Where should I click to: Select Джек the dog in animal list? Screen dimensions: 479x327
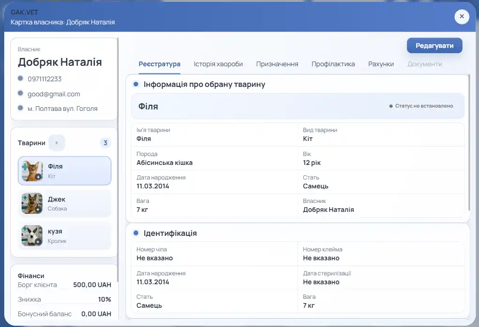point(64,203)
